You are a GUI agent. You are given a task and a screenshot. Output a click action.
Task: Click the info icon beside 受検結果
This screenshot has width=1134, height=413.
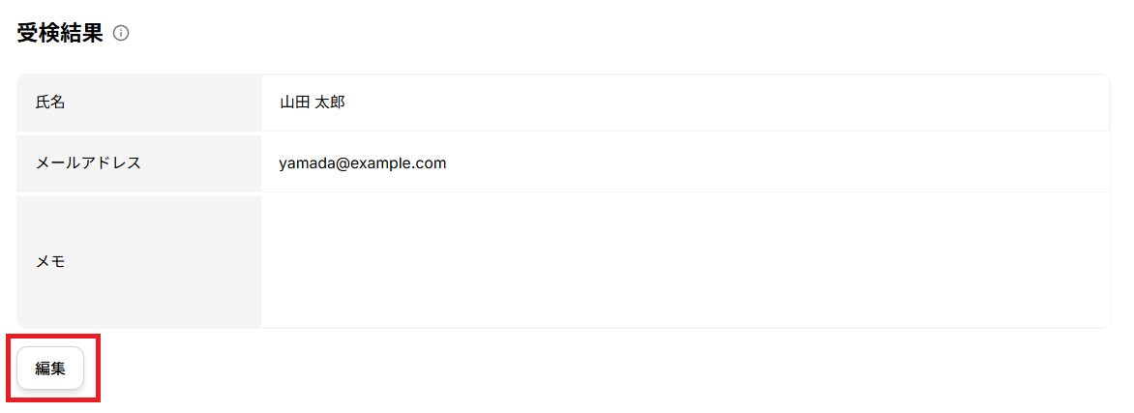click(x=121, y=34)
